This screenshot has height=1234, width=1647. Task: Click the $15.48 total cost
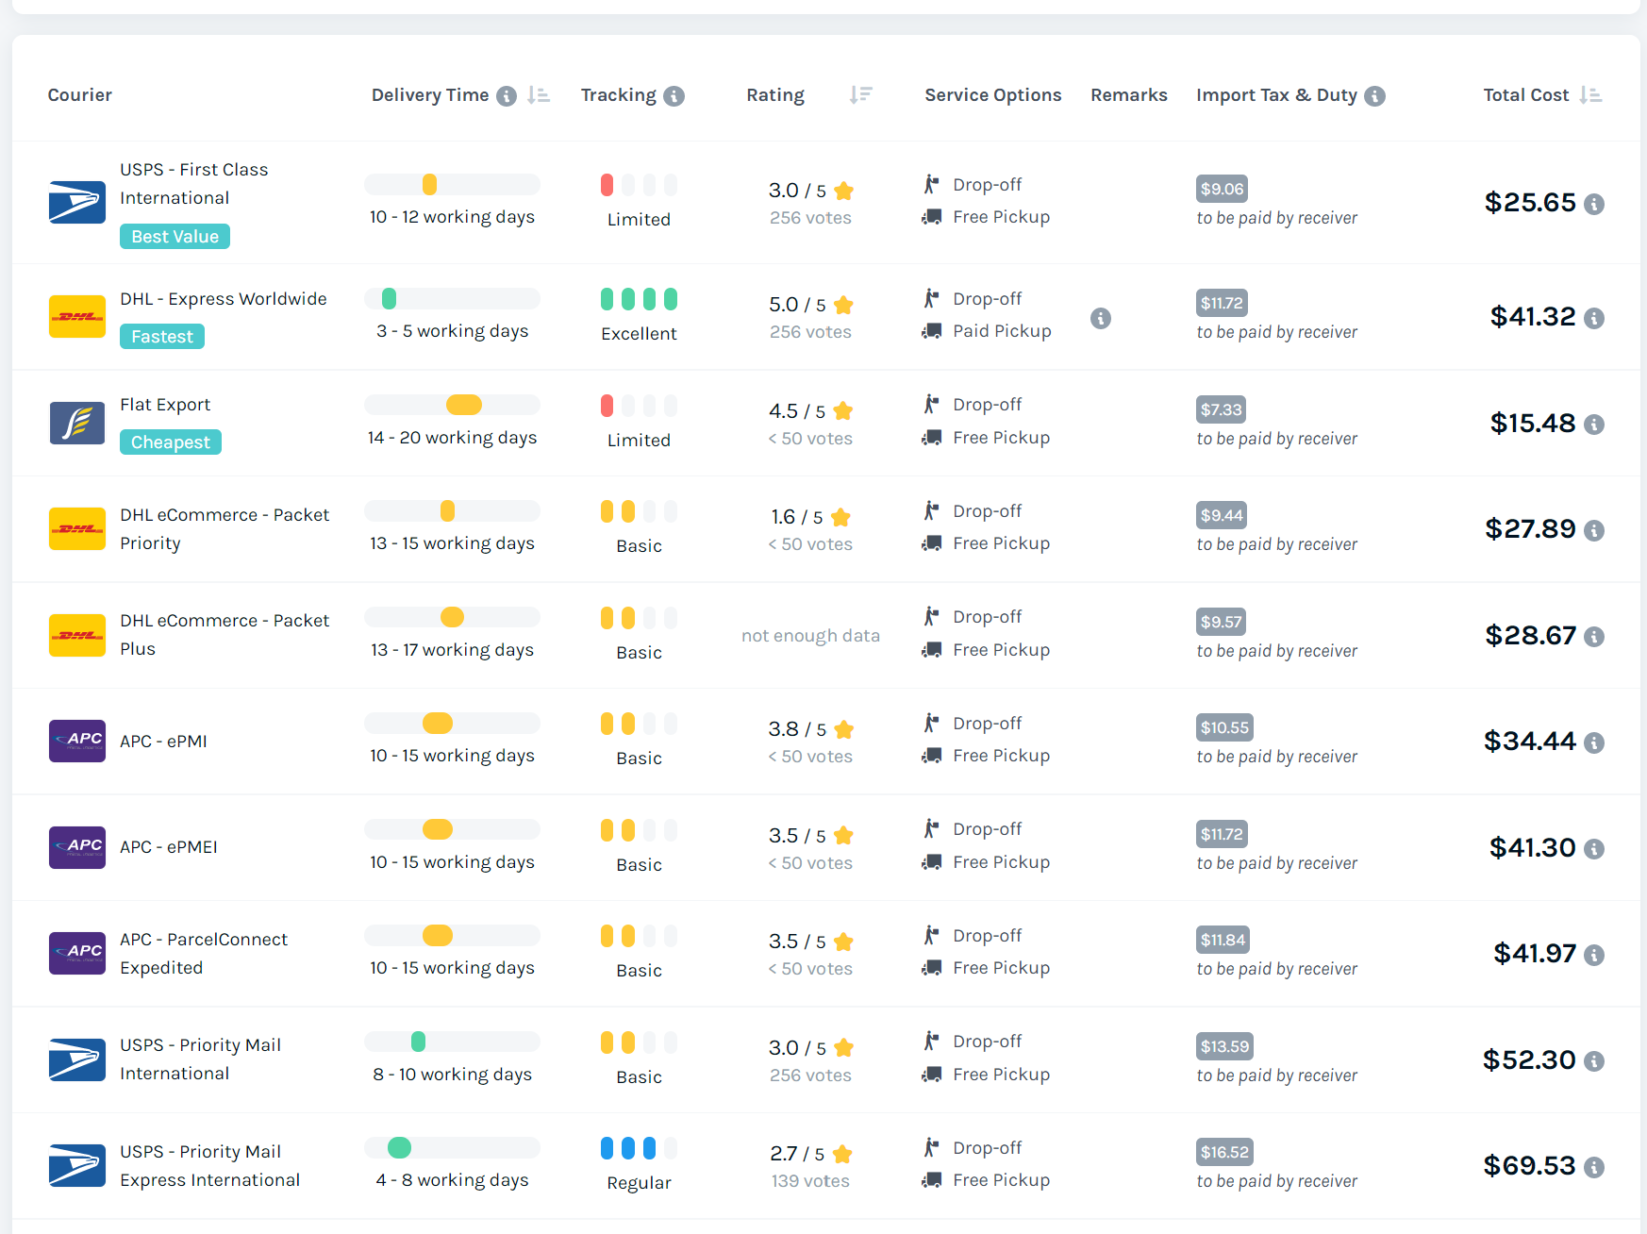coord(1533,423)
